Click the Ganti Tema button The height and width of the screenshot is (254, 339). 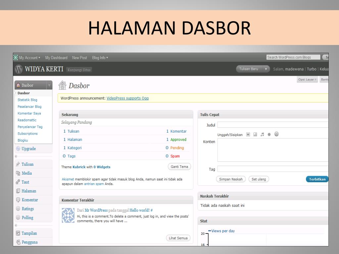click(x=179, y=167)
